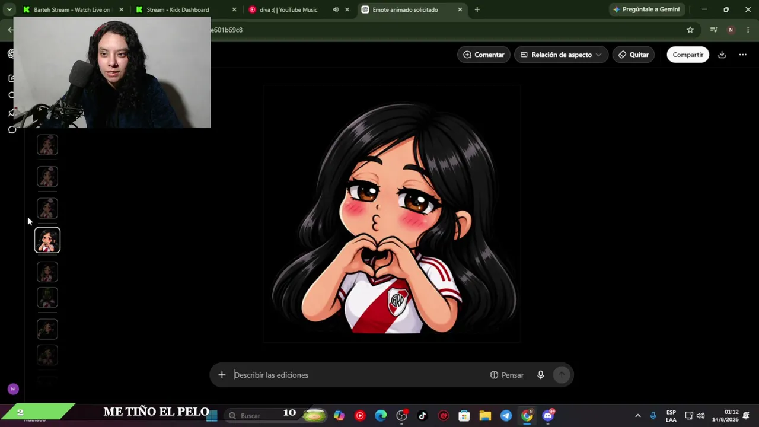Click the Quitar button

click(633, 55)
